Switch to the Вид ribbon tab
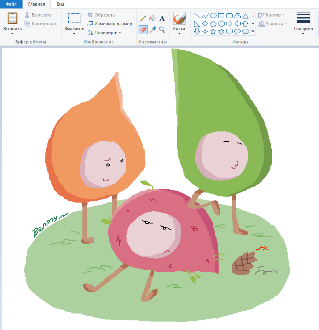 (x=60, y=4)
